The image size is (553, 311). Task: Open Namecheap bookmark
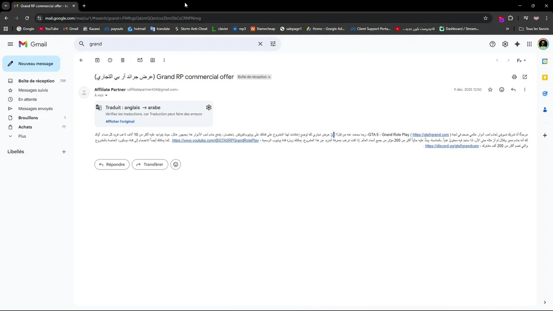point(262,29)
